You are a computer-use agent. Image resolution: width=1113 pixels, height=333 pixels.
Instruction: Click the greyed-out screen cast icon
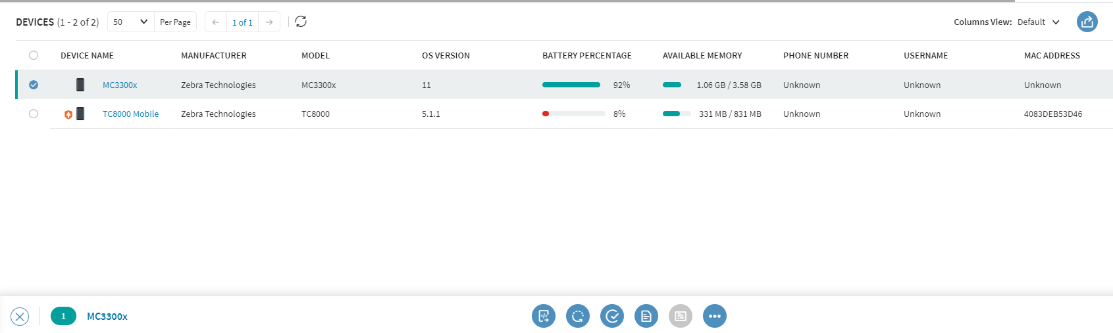[680, 316]
